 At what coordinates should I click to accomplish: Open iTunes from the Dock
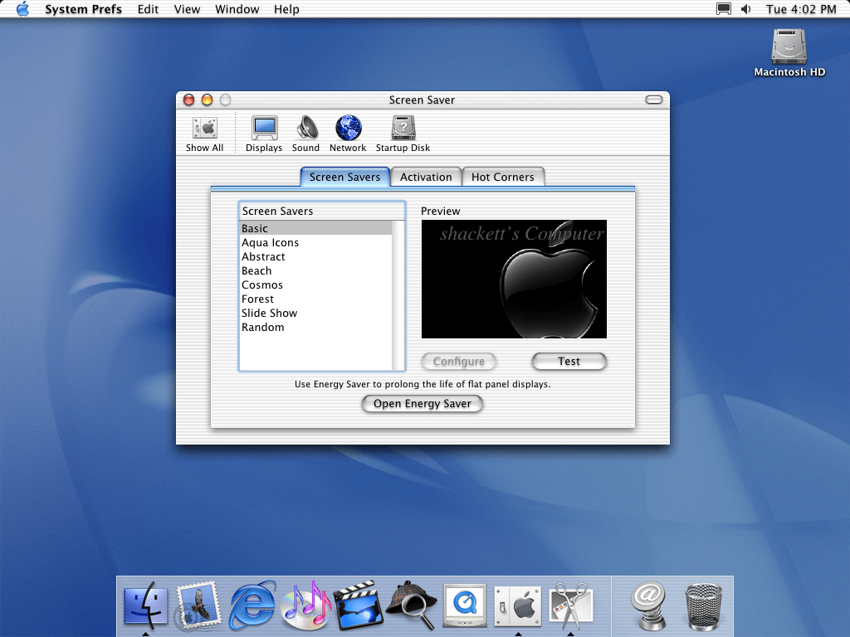(x=305, y=605)
